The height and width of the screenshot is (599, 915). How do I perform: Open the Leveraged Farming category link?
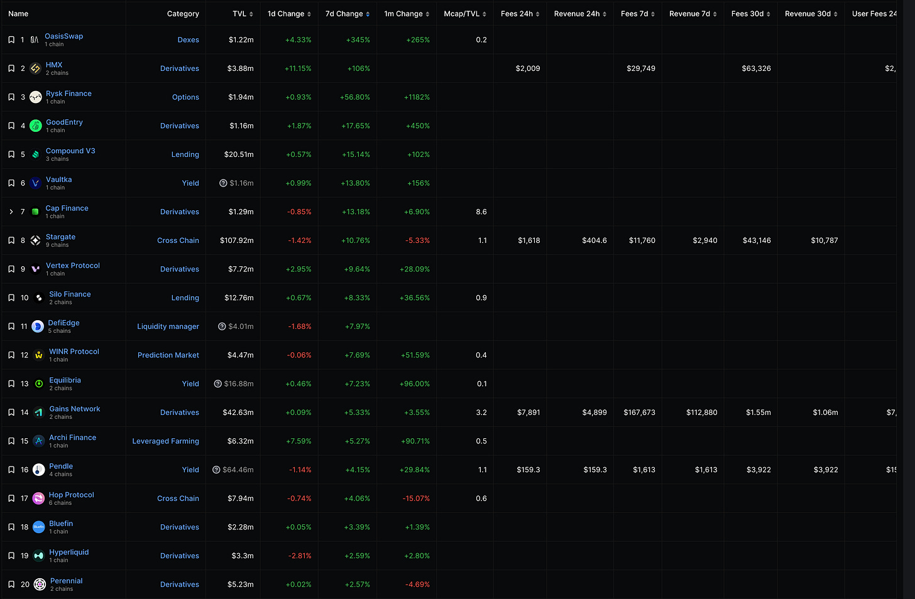[x=165, y=441]
